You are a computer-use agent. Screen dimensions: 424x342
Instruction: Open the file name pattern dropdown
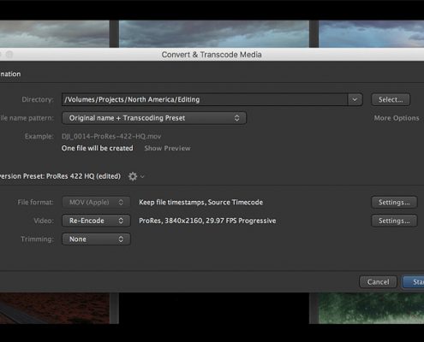154,118
